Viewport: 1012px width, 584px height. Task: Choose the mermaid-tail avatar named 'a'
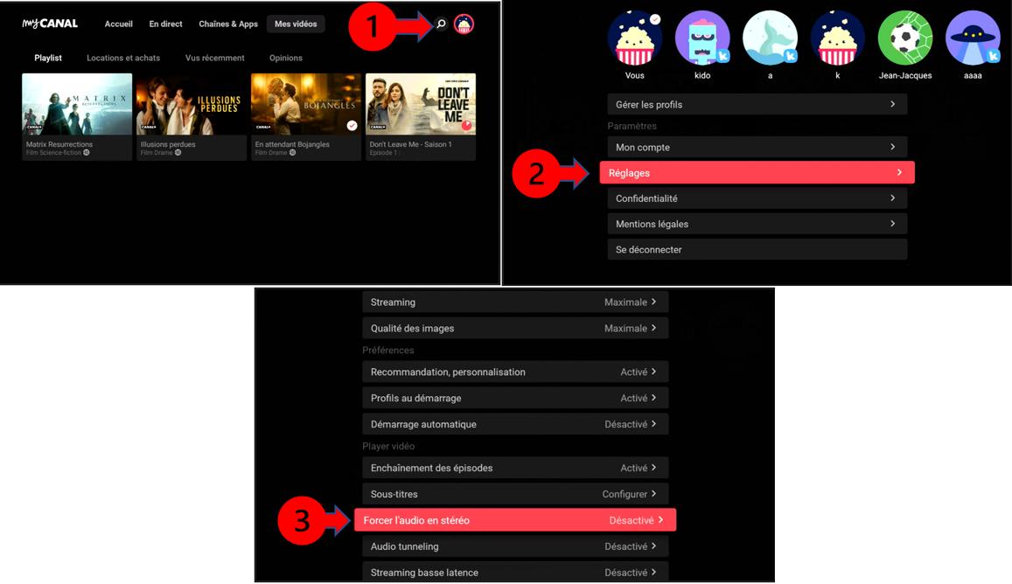770,38
